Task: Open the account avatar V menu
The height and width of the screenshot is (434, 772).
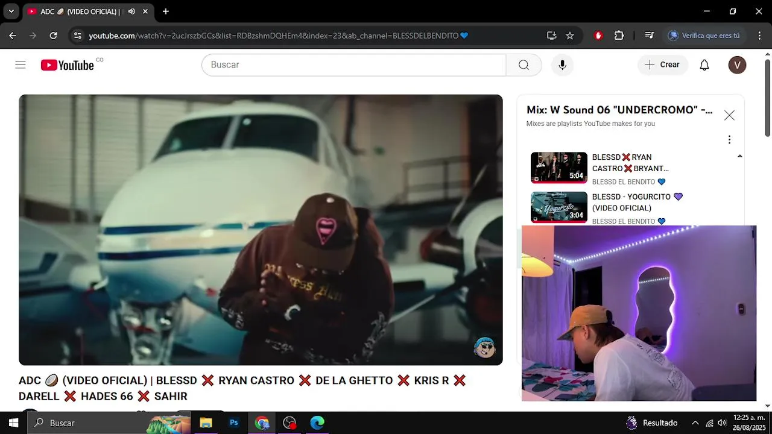Action: pyautogui.click(x=737, y=65)
